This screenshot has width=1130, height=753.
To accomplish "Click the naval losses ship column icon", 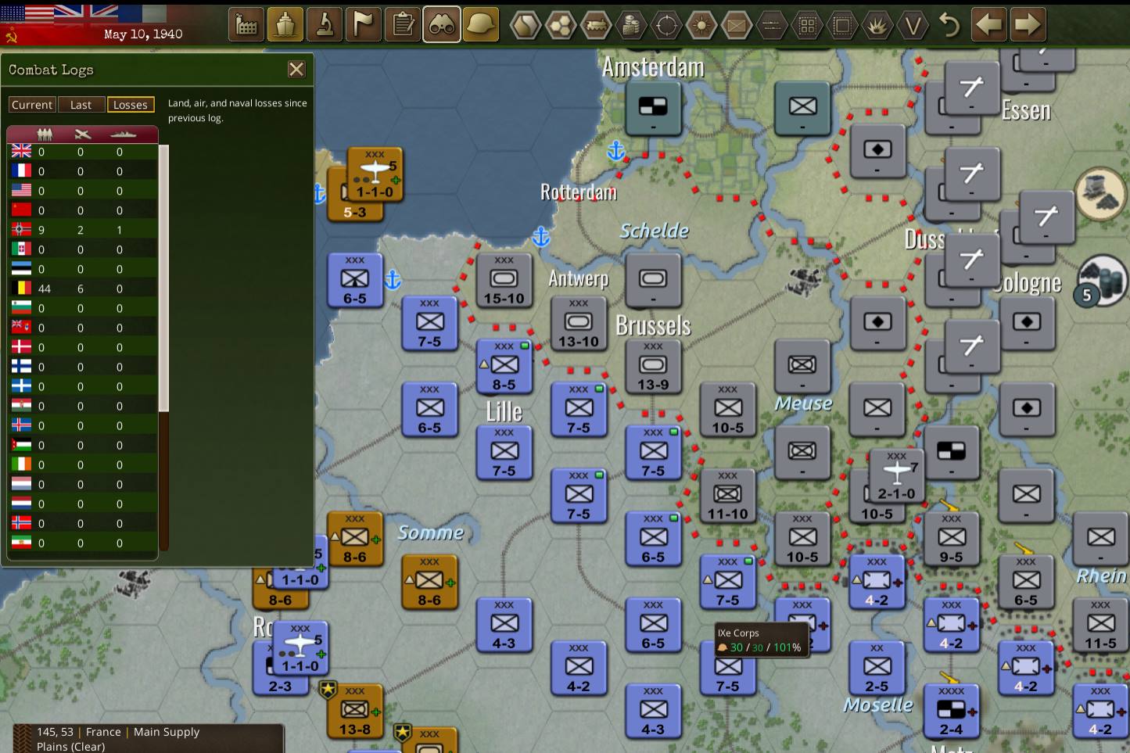I will [x=123, y=134].
